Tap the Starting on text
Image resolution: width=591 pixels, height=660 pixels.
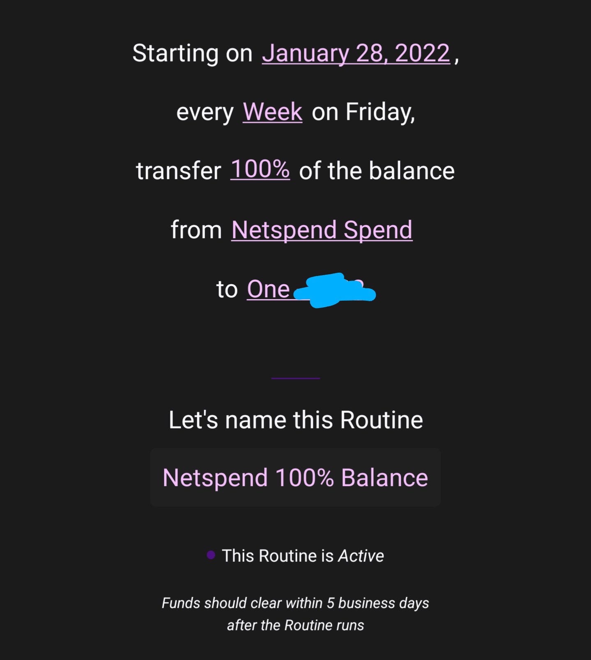(x=192, y=53)
